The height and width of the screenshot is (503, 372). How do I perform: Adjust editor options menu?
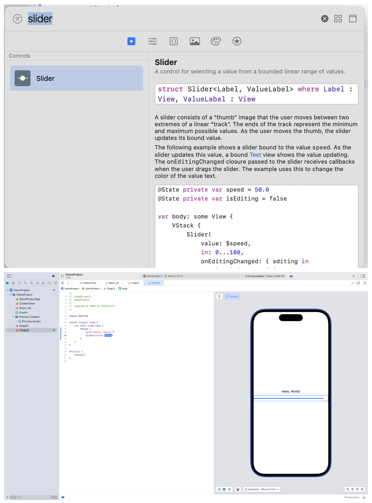[x=358, y=283]
